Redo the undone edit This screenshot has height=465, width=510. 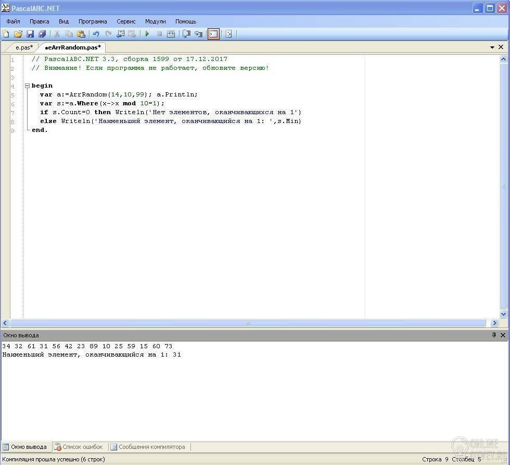click(x=108, y=33)
